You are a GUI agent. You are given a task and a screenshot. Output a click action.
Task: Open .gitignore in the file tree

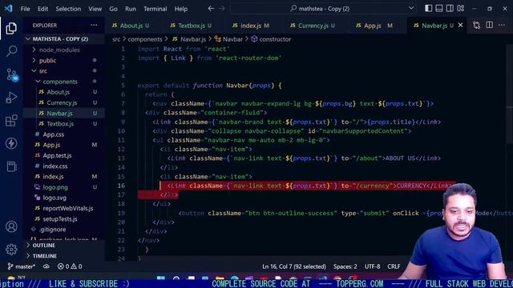click(52, 230)
